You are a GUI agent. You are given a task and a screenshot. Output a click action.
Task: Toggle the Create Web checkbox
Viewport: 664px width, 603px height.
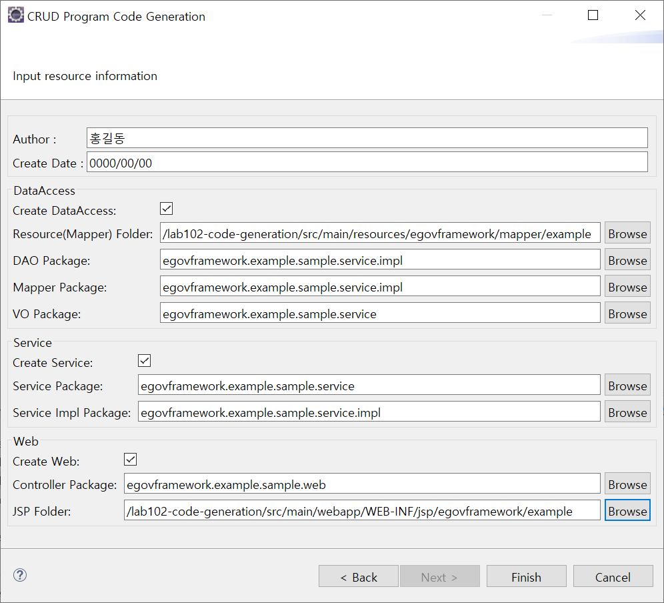point(131,460)
